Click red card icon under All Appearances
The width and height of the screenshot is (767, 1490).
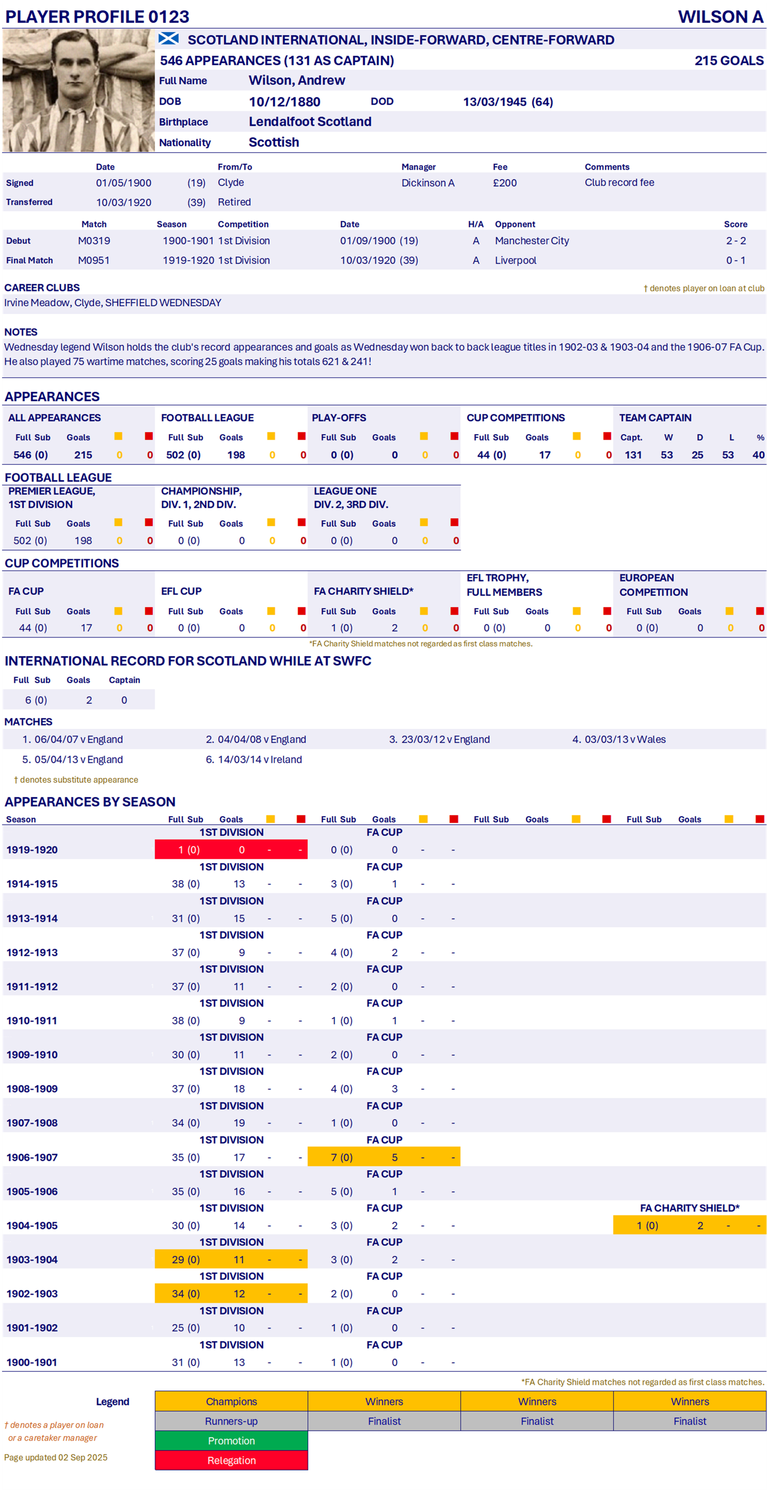pyautogui.click(x=149, y=436)
